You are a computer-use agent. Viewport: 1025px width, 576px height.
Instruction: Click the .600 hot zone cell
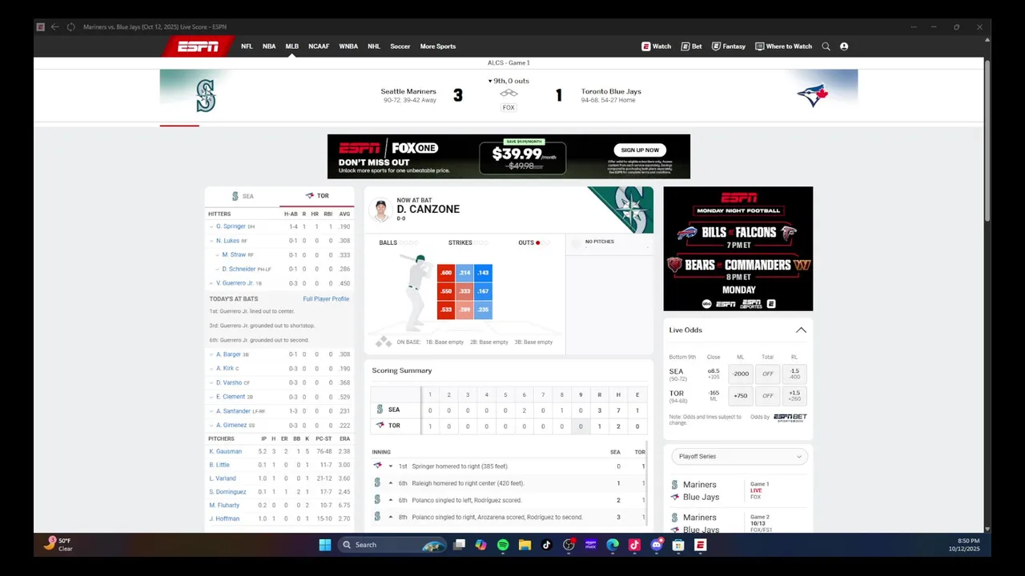click(446, 273)
